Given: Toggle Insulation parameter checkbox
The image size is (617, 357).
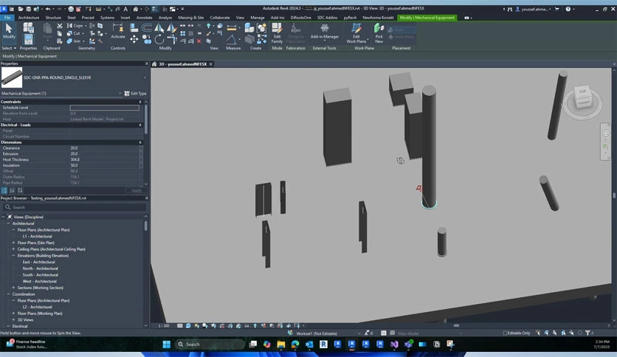Looking at the screenshot, I should tap(141, 165).
